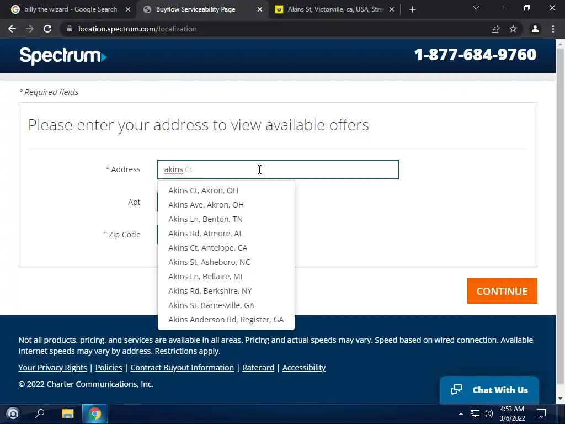This screenshot has width=565, height=424.
Task: Open Contract Buyout Information link
Action: pos(182,367)
